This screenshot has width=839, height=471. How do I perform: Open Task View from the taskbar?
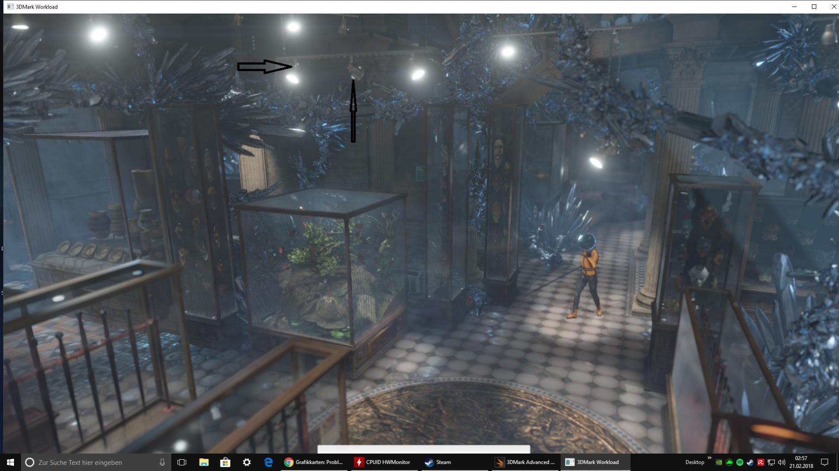pyautogui.click(x=182, y=462)
